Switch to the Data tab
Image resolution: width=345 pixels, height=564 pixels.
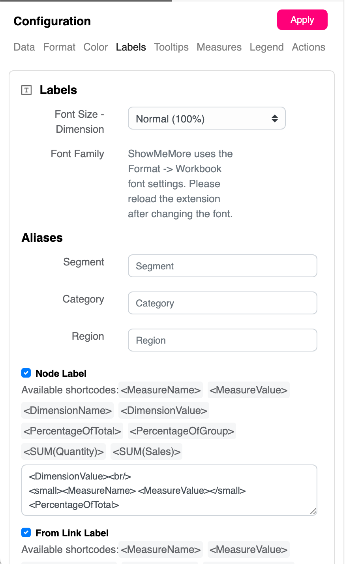coord(24,47)
